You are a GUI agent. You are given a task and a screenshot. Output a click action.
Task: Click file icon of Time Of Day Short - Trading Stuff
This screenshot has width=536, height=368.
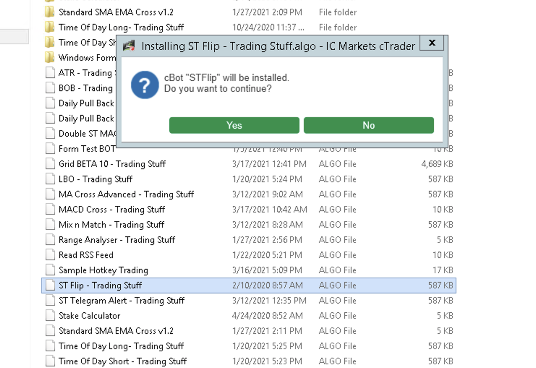(50, 361)
